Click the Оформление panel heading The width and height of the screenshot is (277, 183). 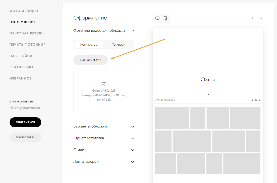coord(90,18)
